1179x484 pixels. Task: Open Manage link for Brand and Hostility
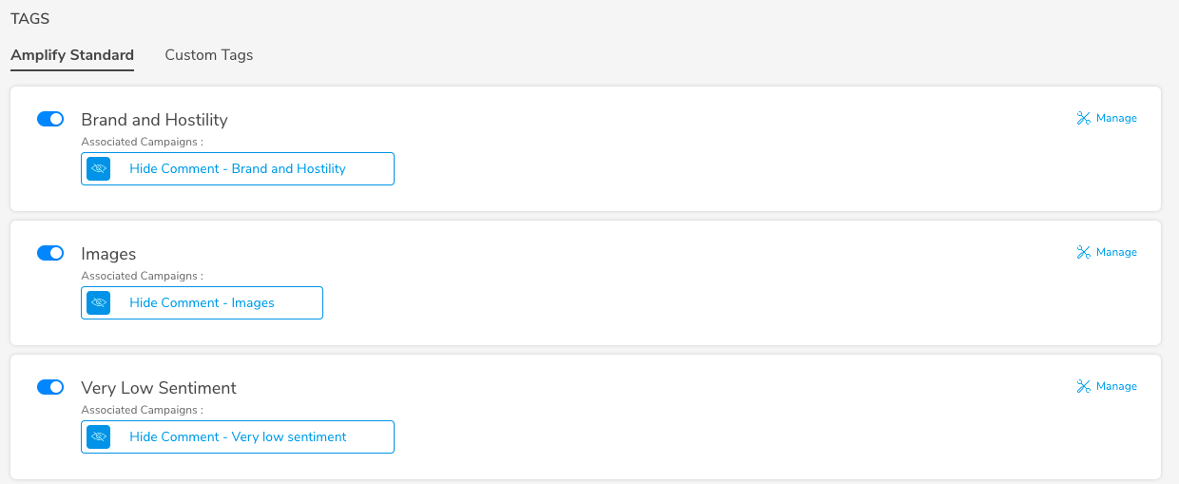coord(1116,118)
